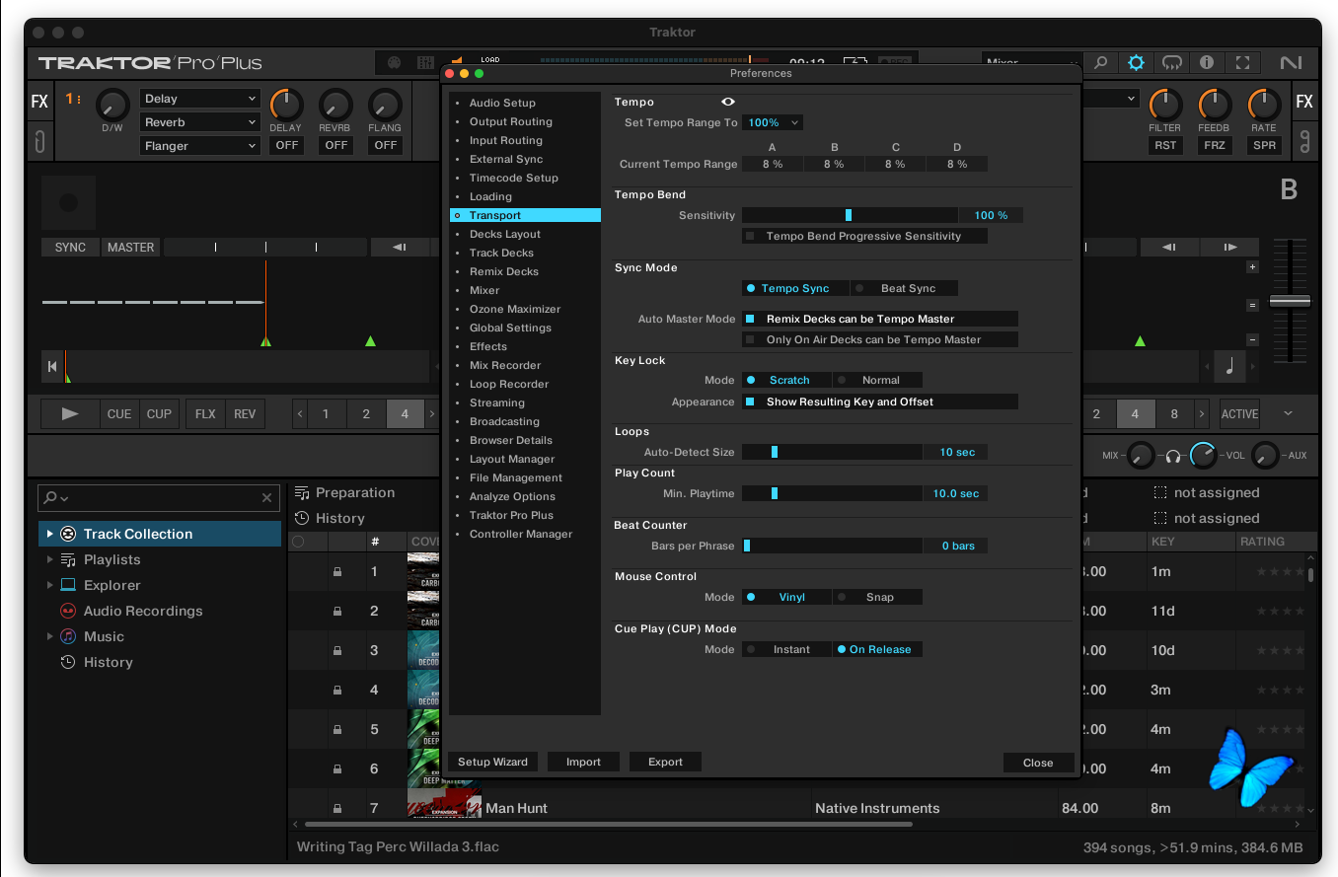Select Instant Cue Play mode
This screenshot has height=877, width=1338.
787,649
